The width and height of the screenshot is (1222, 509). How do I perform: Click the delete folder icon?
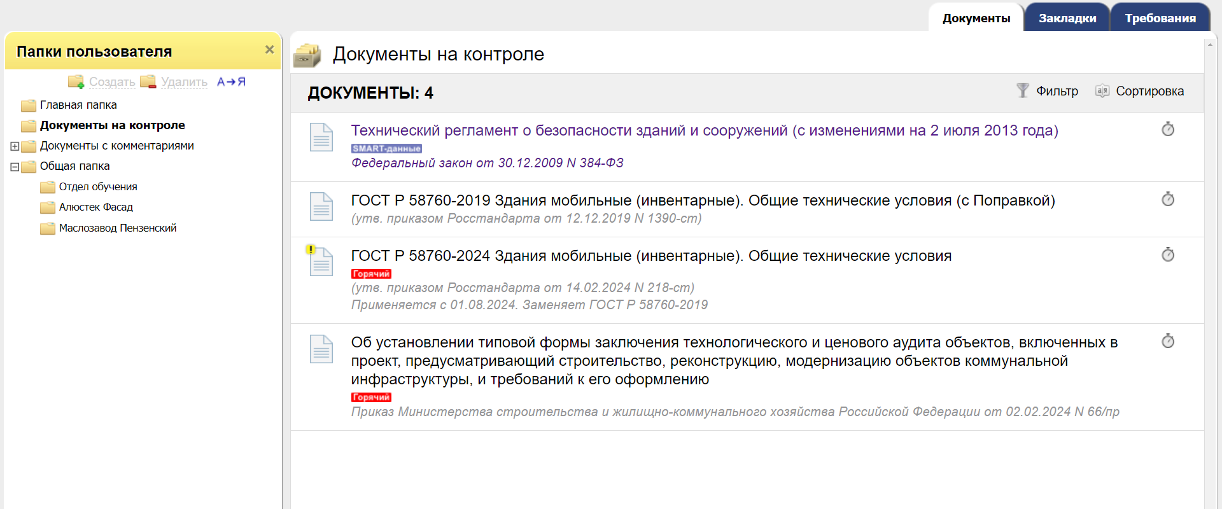(x=148, y=81)
